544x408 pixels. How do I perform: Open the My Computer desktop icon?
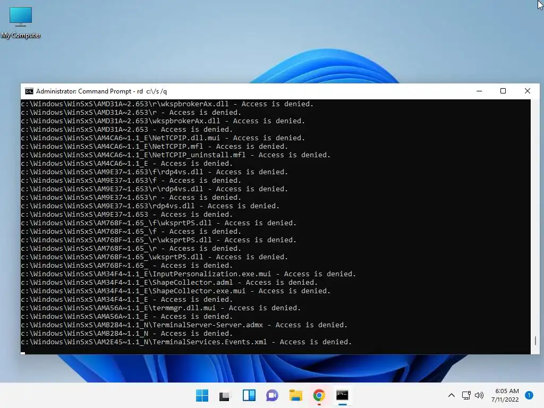pyautogui.click(x=21, y=22)
